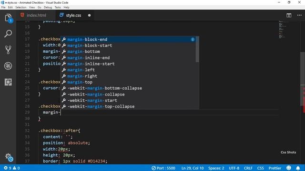Change encoding via UTF-8
Viewport: 305px width, 171px height.
click(234, 168)
